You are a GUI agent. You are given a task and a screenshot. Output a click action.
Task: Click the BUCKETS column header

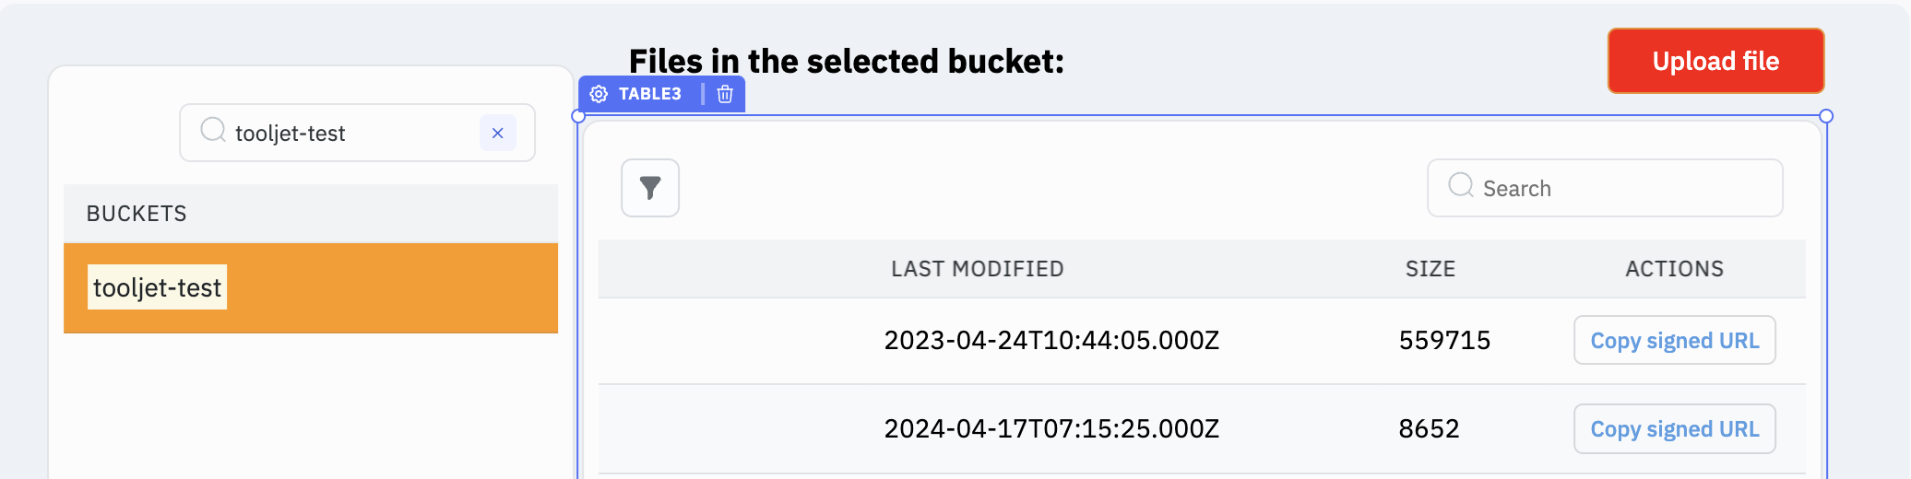click(136, 214)
